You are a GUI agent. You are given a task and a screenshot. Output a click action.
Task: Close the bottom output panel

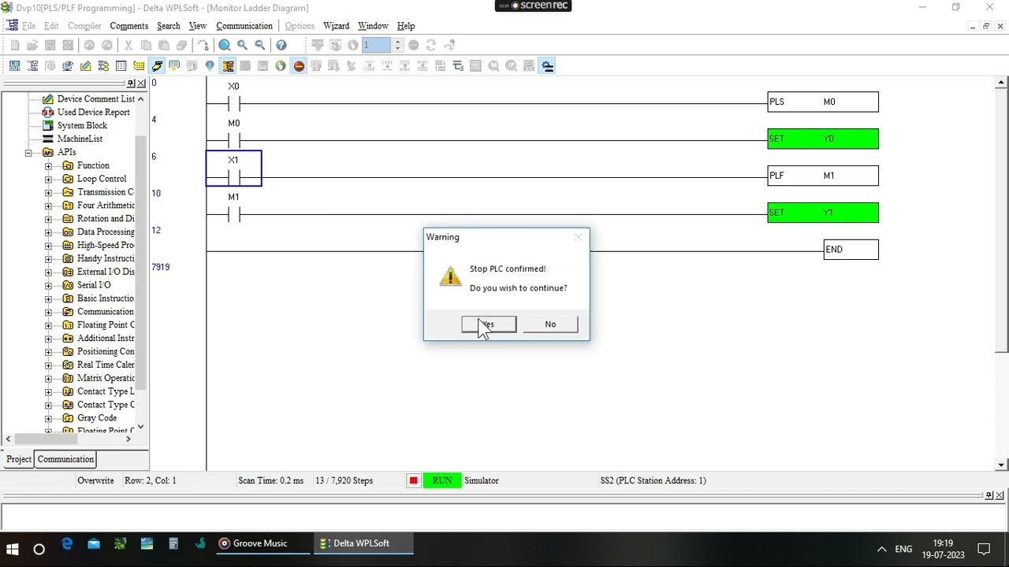(x=1000, y=495)
